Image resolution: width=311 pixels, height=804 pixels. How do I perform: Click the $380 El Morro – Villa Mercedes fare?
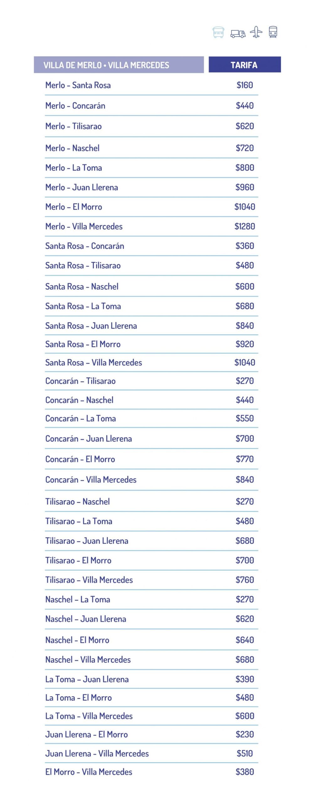(x=245, y=772)
